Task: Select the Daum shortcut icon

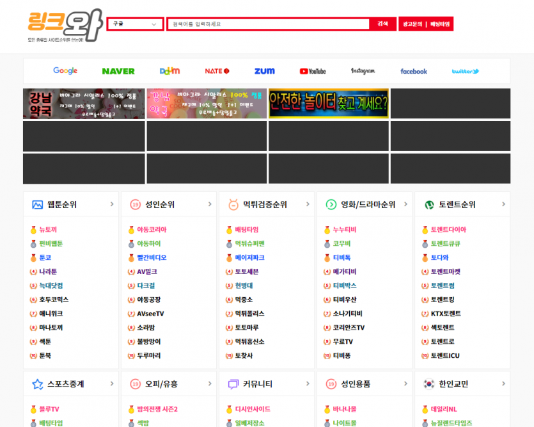Action: click(x=169, y=70)
